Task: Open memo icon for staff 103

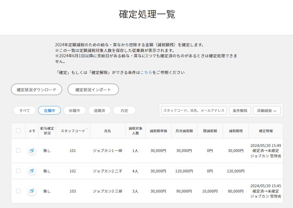Action: [32, 191]
